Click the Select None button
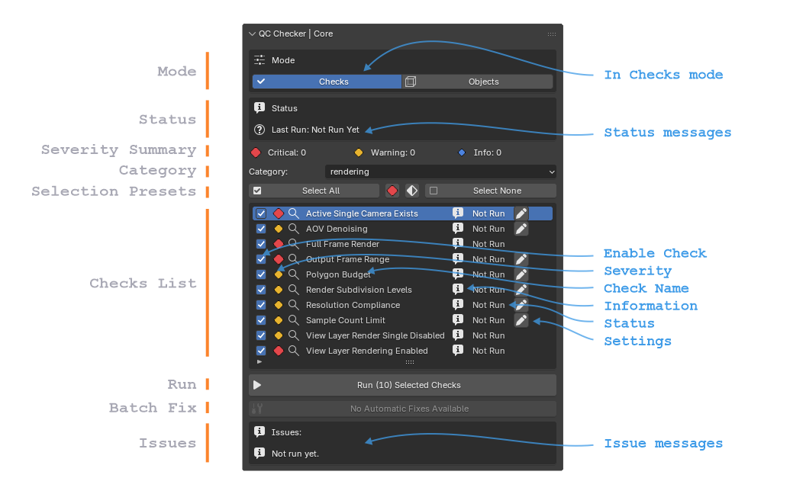This screenshot has height=494, width=806. coord(491,191)
